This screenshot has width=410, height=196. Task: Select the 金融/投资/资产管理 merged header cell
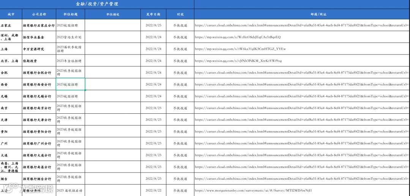click(97, 4)
